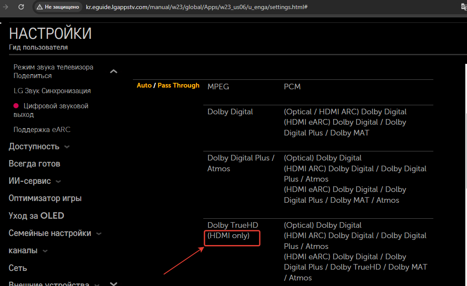Image resolution: width=467 pixels, height=286 pixels.
Task: Click the URL in the address bar
Action: (x=196, y=7)
